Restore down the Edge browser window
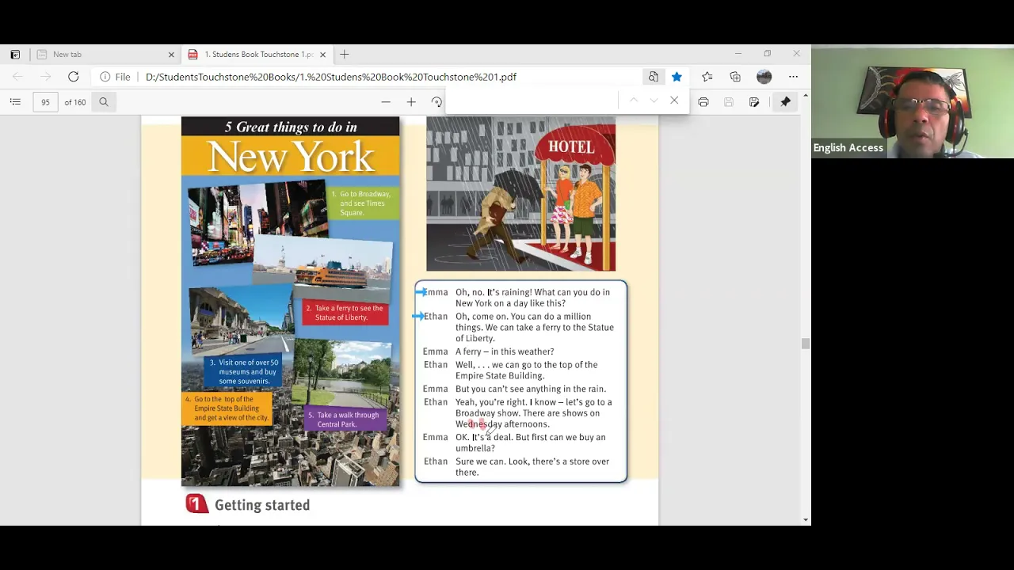Viewport: 1014px width, 570px height. pyautogui.click(x=767, y=54)
